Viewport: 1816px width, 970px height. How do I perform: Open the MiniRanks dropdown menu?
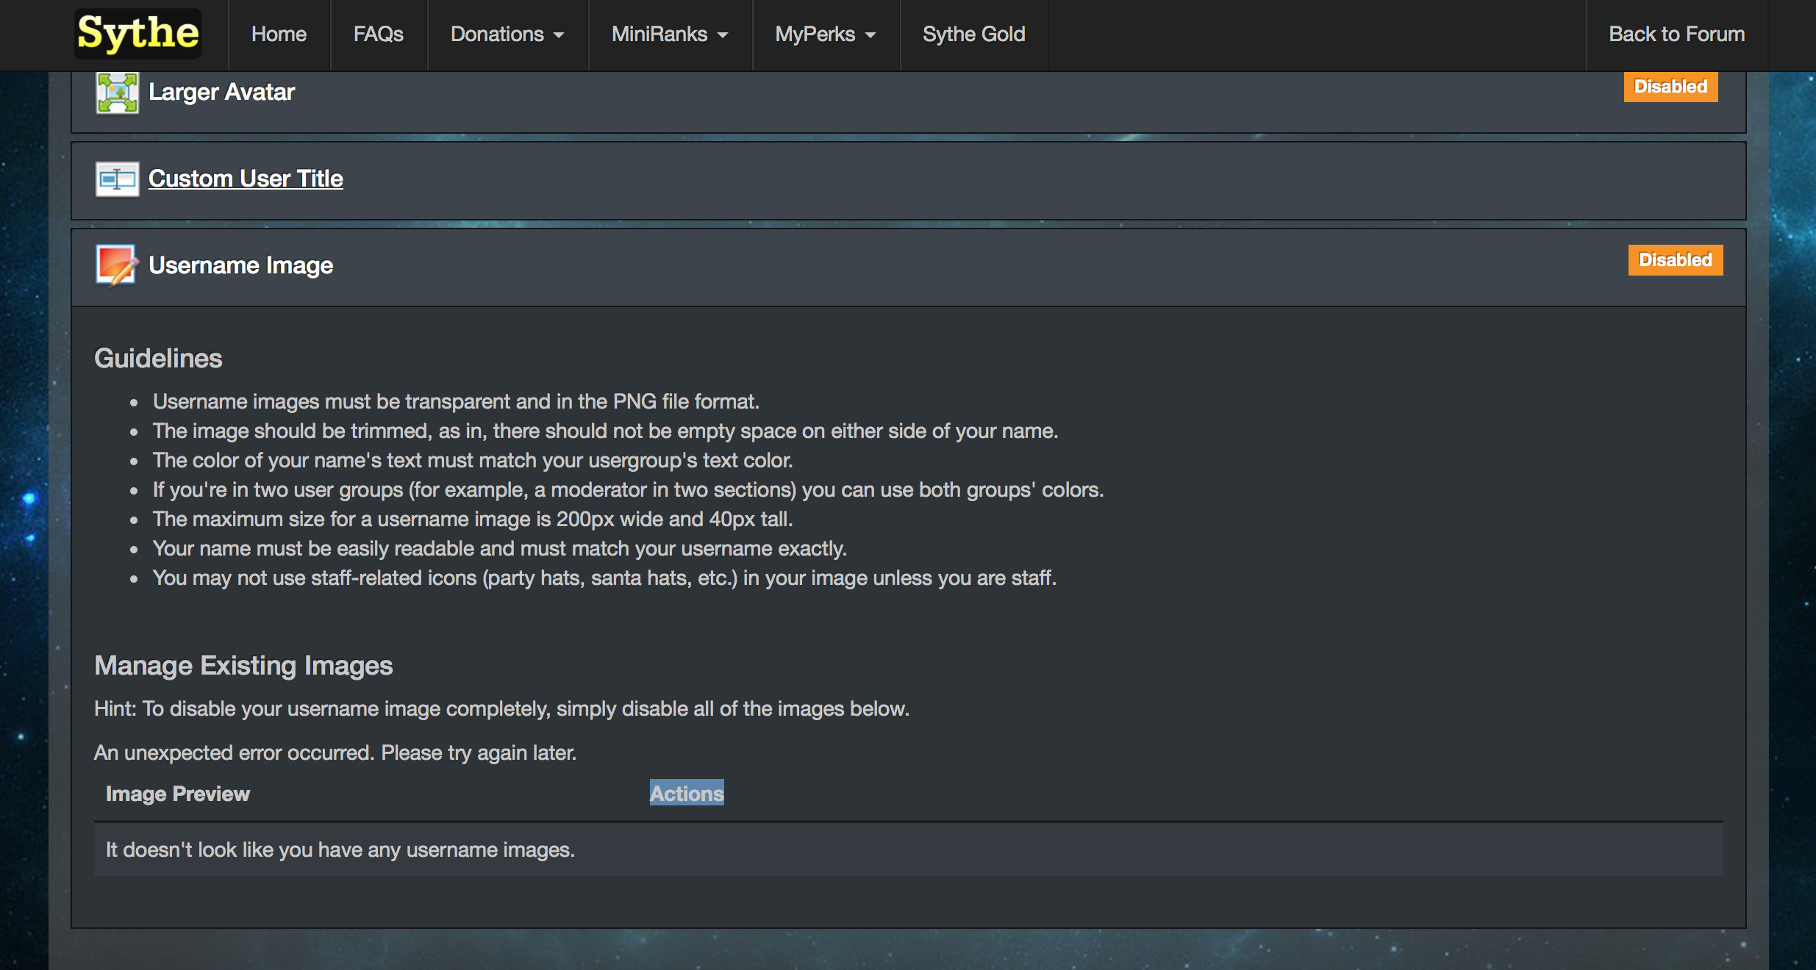pos(669,35)
